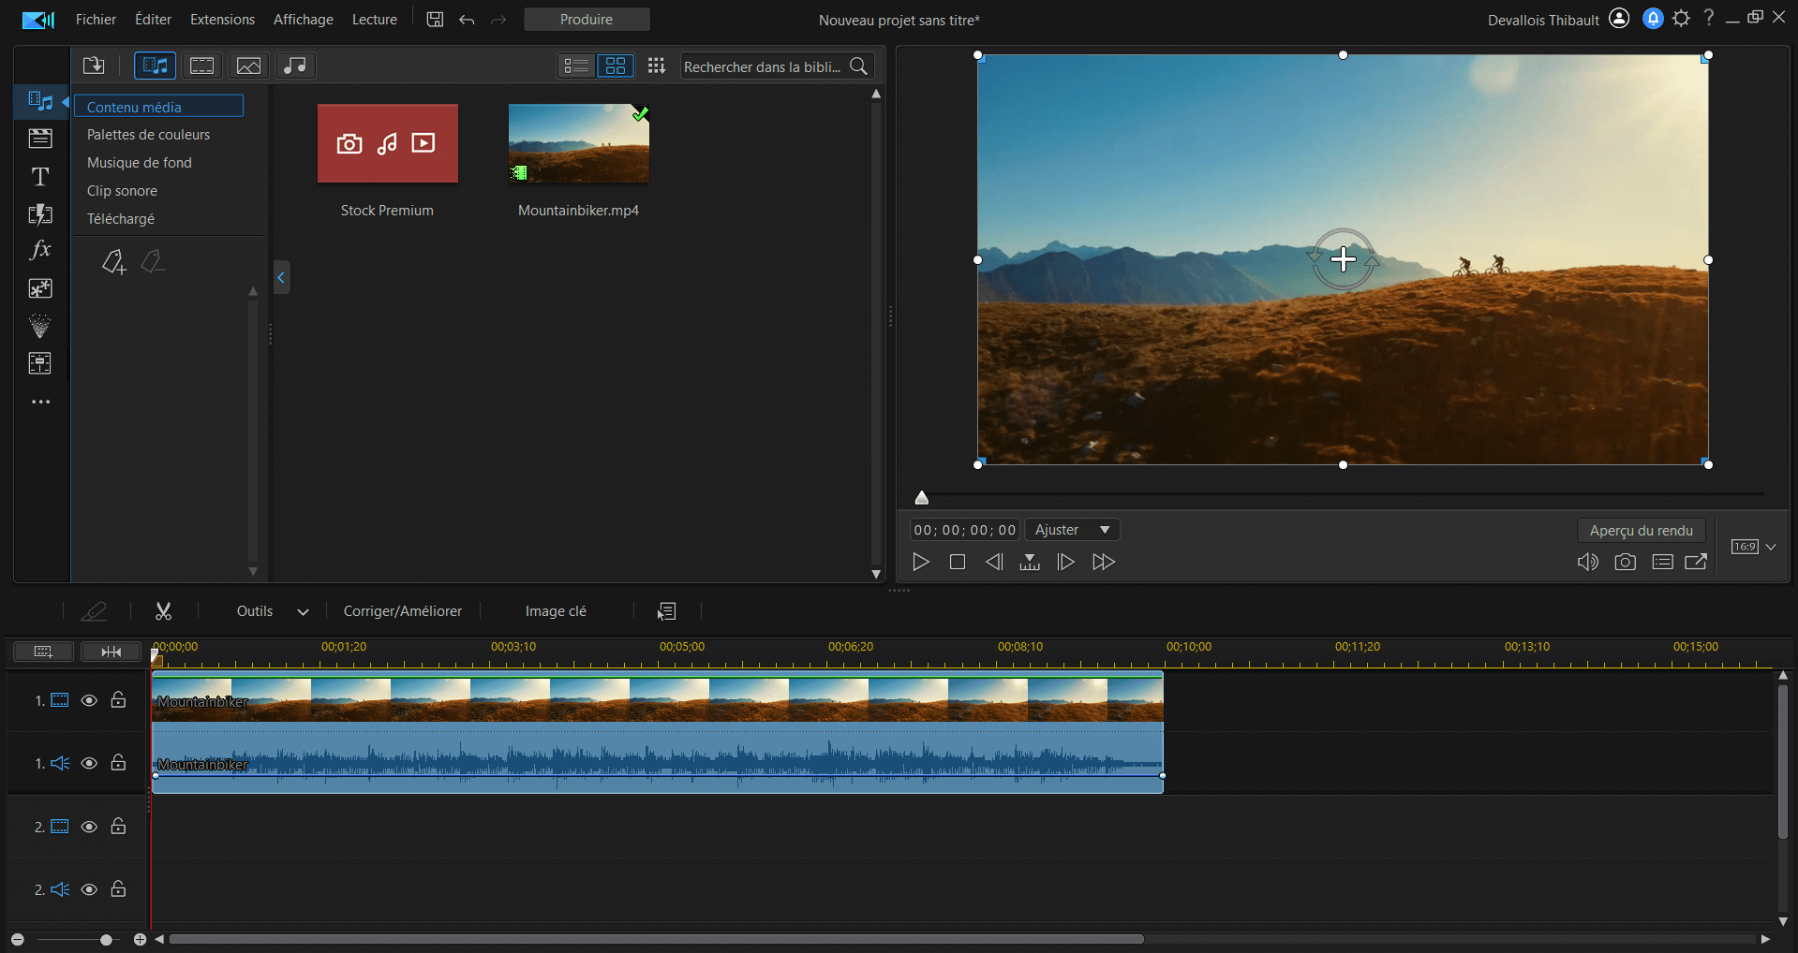The width and height of the screenshot is (1798, 953).
Task: Open the Overlay room icon
Action: (x=40, y=288)
